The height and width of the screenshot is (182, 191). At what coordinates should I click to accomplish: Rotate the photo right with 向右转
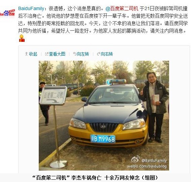tap(107, 54)
